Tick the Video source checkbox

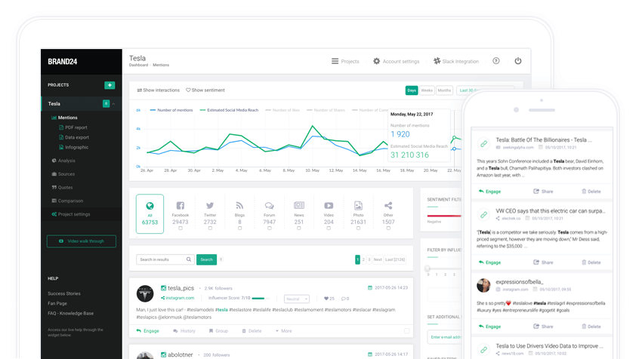[329, 229]
